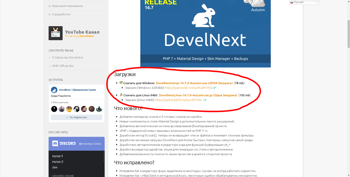Image resolution: width=350 pixels, height=177 pixels.
Task: Click the Russian flag language icon
Action: (291, 2)
